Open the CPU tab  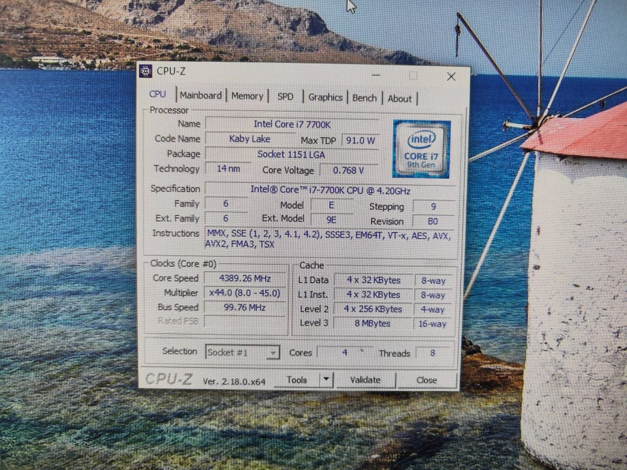pos(157,94)
